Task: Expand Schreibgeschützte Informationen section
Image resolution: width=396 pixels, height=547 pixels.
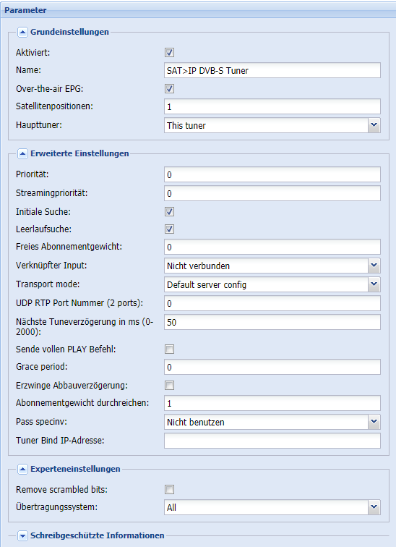Action: pyautogui.click(x=22, y=535)
